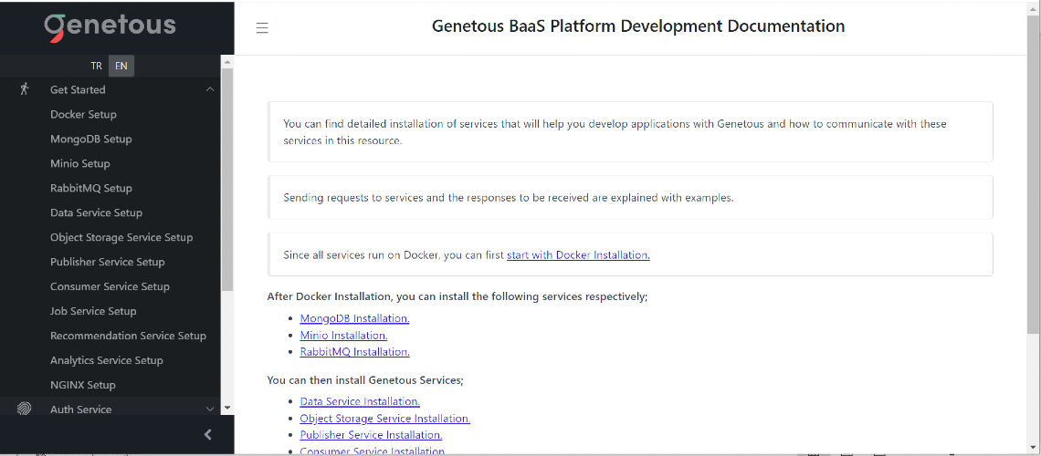The height and width of the screenshot is (456, 1041).
Task: Open NGINX Setup in sidebar
Action: pos(83,385)
